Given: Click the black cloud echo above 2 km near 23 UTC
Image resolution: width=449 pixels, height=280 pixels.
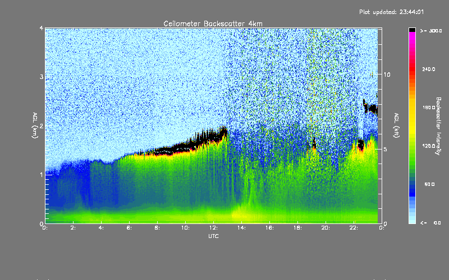Looking at the screenshot, I should pyautogui.click(x=371, y=108).
